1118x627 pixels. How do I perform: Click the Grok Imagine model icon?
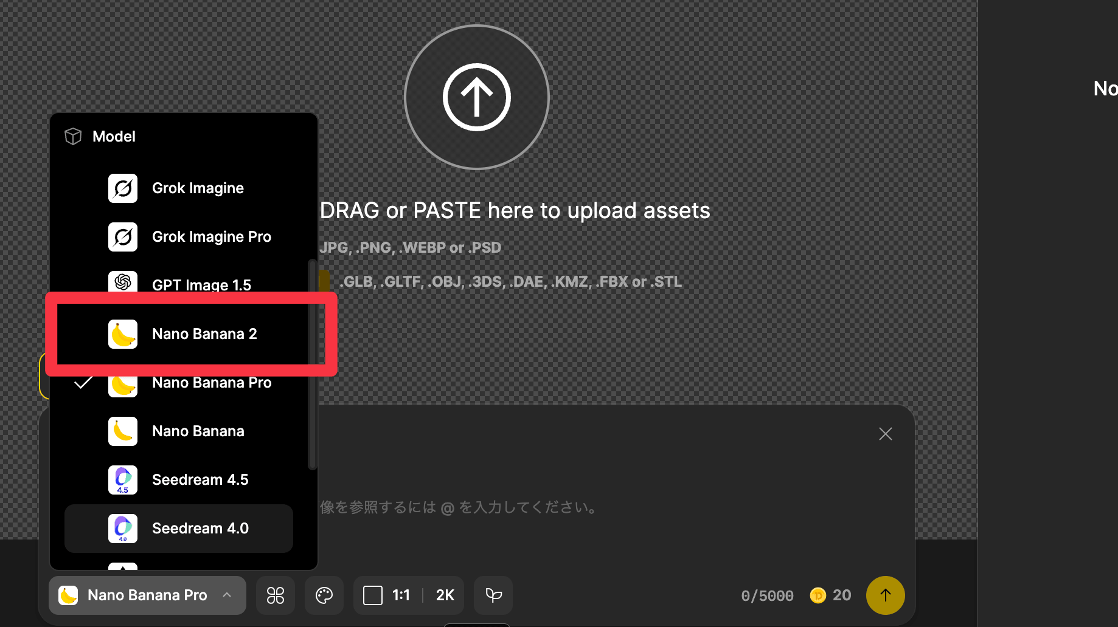click(x=123, y=188)
